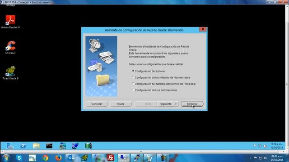
Task: Open the local Windows Start button
Action: pos(6,158)
